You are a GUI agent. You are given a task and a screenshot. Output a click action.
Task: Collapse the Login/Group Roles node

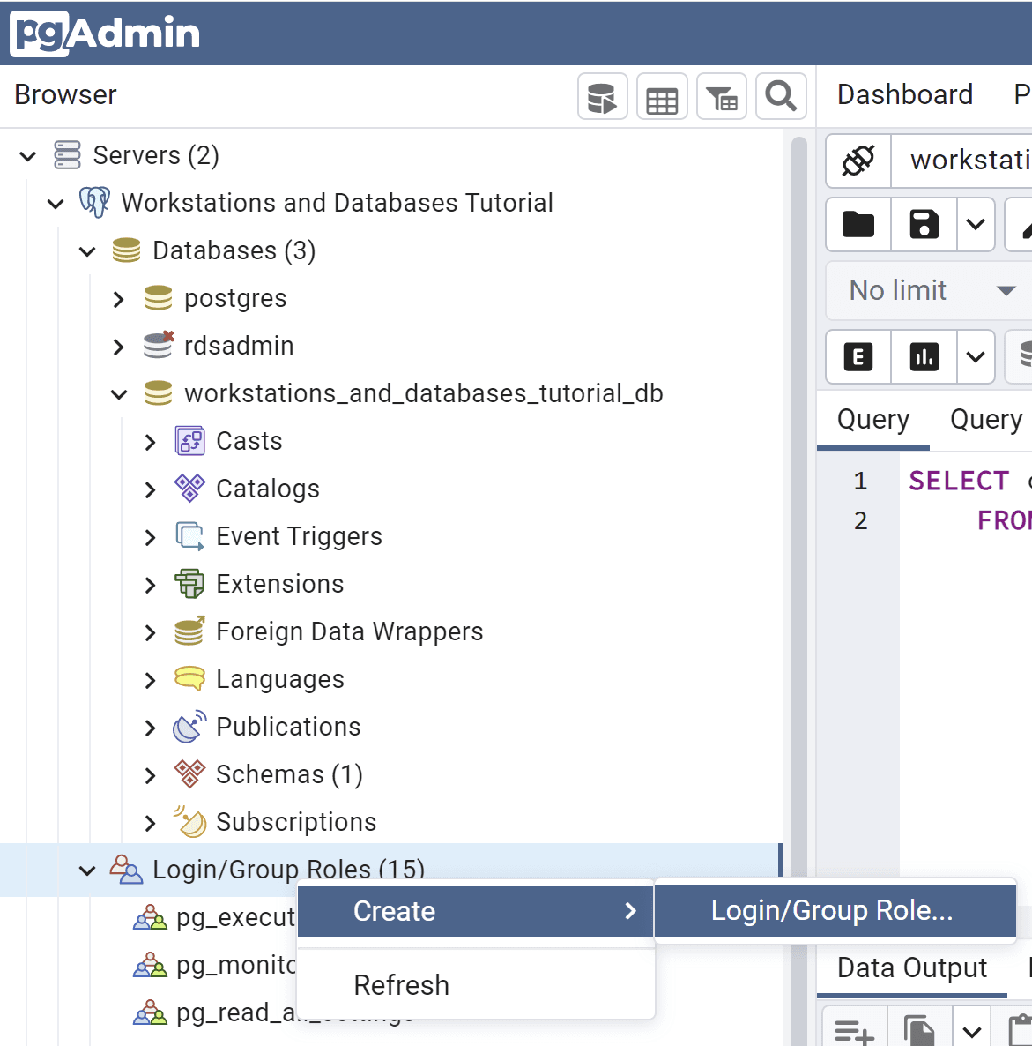[x=87, y=870]
